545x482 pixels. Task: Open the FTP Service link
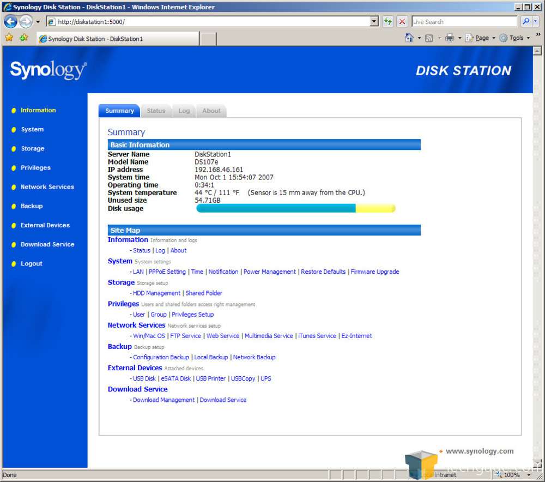point(186,335)
